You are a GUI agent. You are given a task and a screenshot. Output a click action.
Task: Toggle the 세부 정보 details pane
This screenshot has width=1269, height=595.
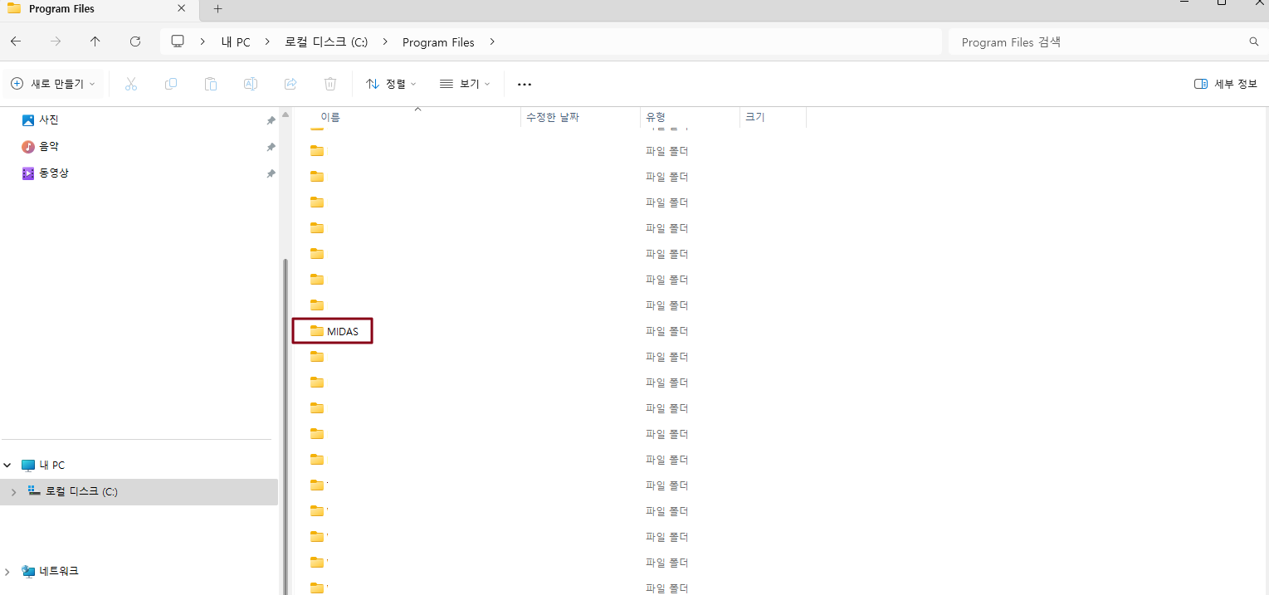pyautogui.click(x=1226, y=84)
